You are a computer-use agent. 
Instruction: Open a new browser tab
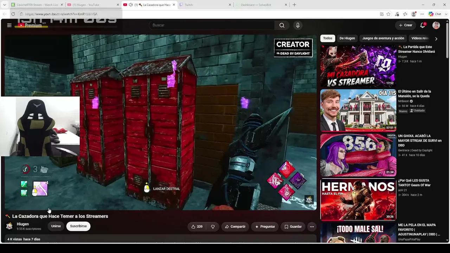pos(294,5)
